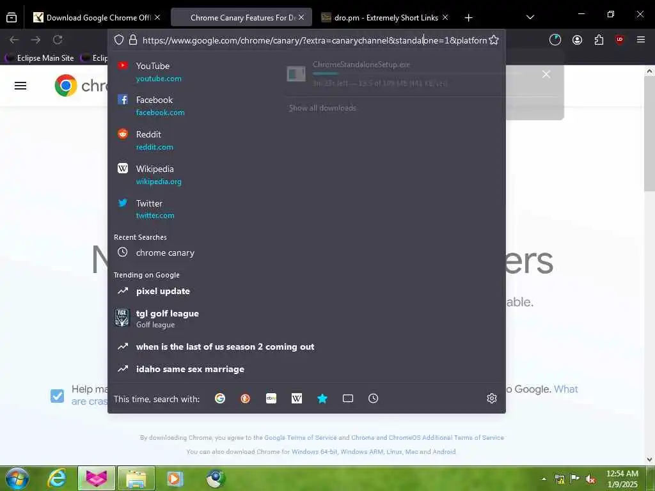This screenshot has height=491, width=655.
Task: Switch to dro.pm tab
Action: (384, 17)
